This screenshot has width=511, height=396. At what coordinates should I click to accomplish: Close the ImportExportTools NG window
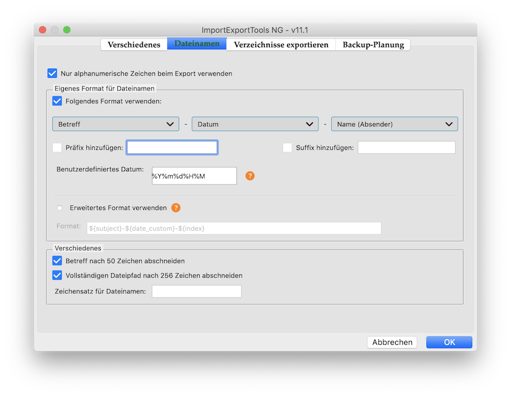(x=43, y=30)
